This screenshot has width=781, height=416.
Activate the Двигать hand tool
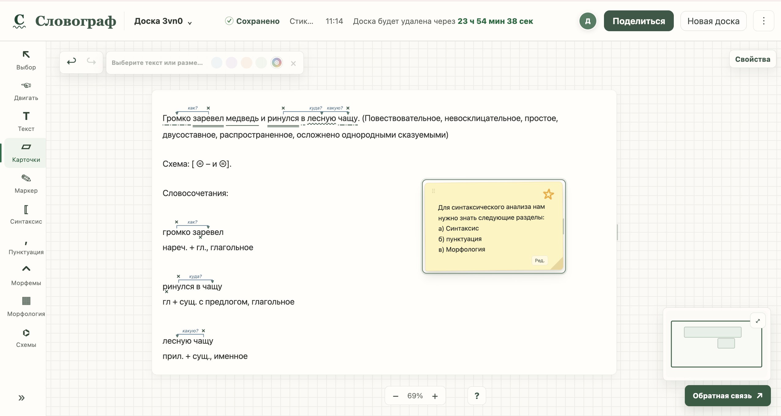pos(26,91)
